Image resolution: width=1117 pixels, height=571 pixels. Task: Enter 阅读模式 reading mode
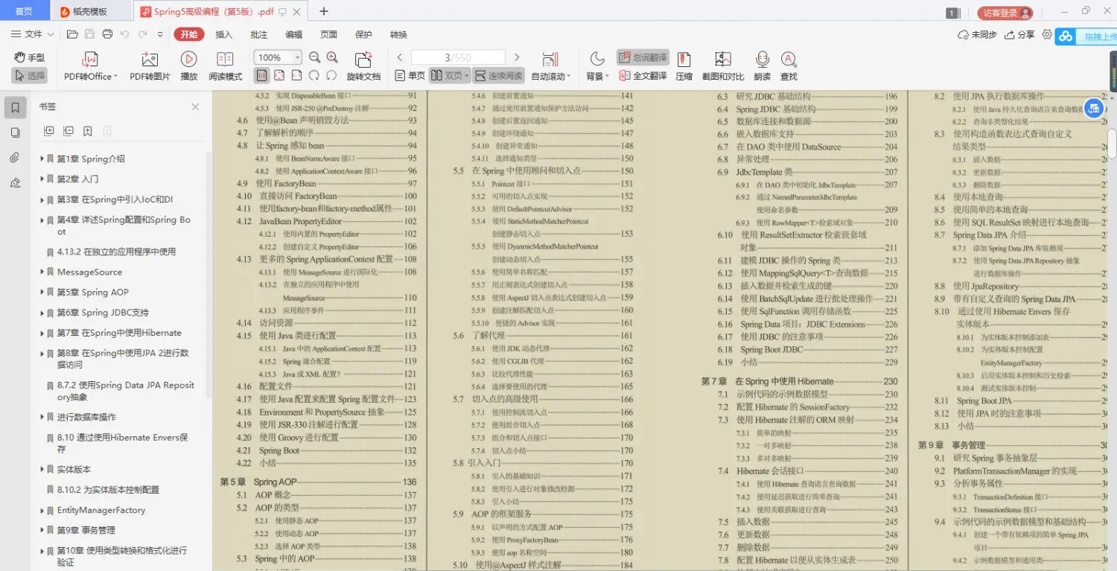pos(225,66)
